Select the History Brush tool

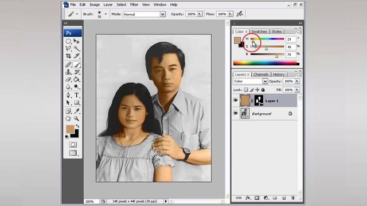[x=76, y=72]
